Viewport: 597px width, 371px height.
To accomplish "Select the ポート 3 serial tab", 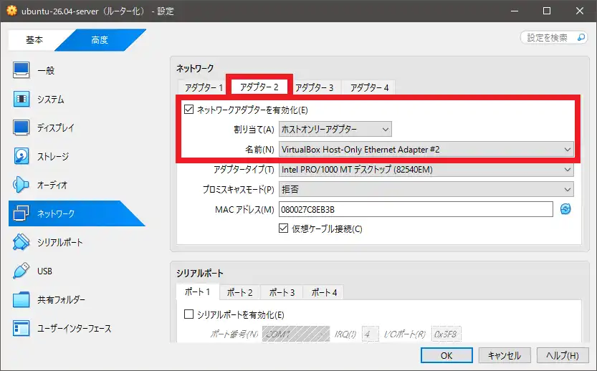I will pyautogui.click(x=282, y=292).
